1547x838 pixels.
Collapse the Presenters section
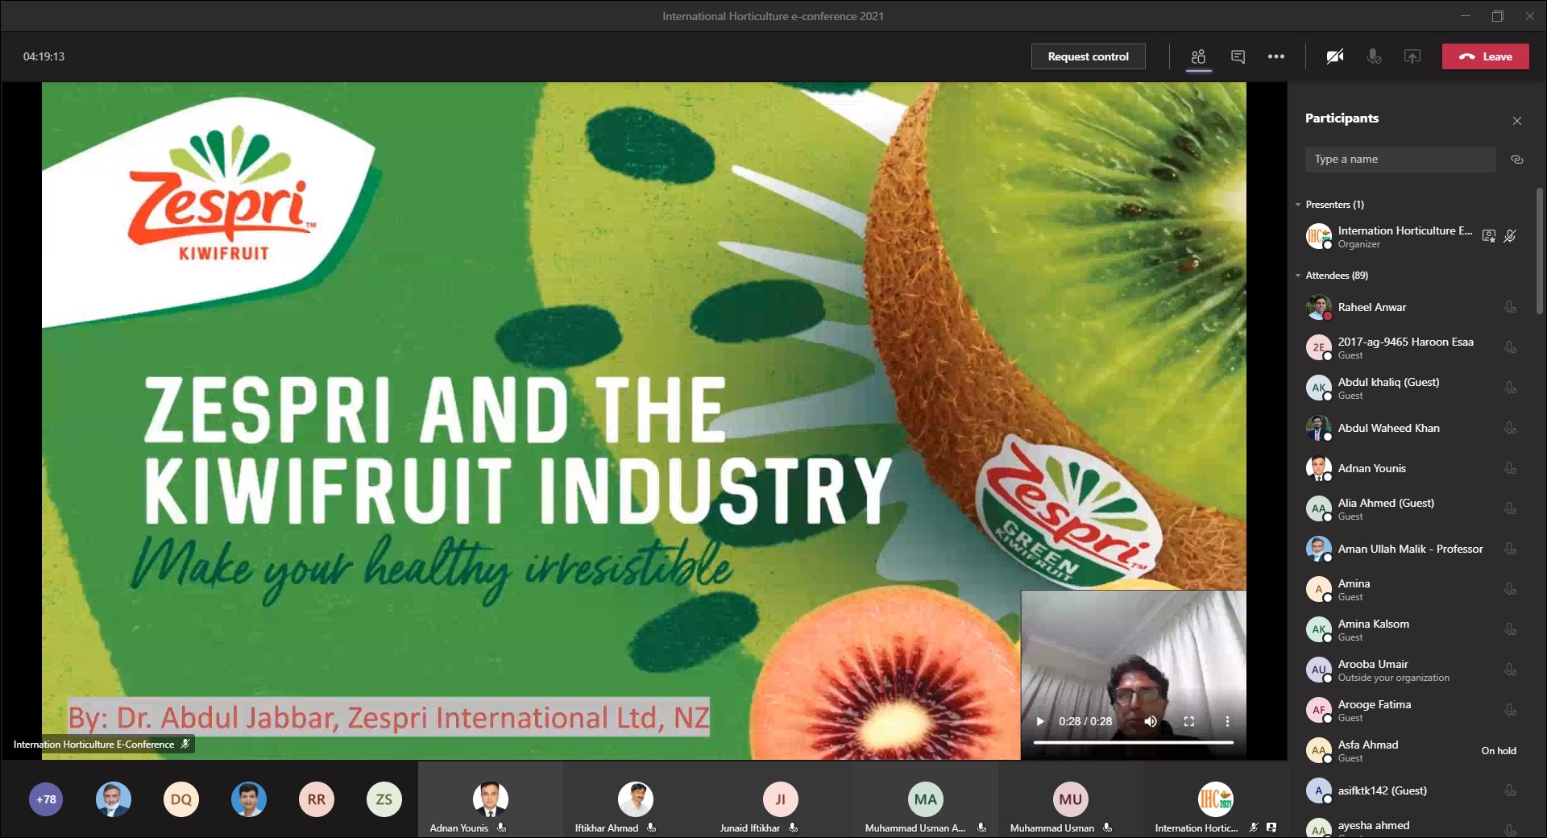point(1298,205)
